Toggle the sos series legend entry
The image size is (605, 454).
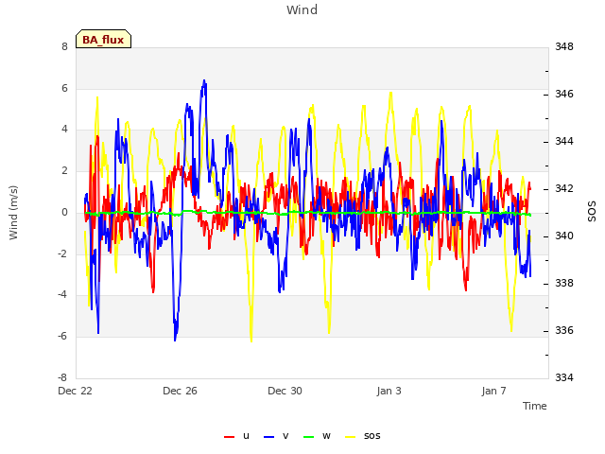click(x=362, y=436)
